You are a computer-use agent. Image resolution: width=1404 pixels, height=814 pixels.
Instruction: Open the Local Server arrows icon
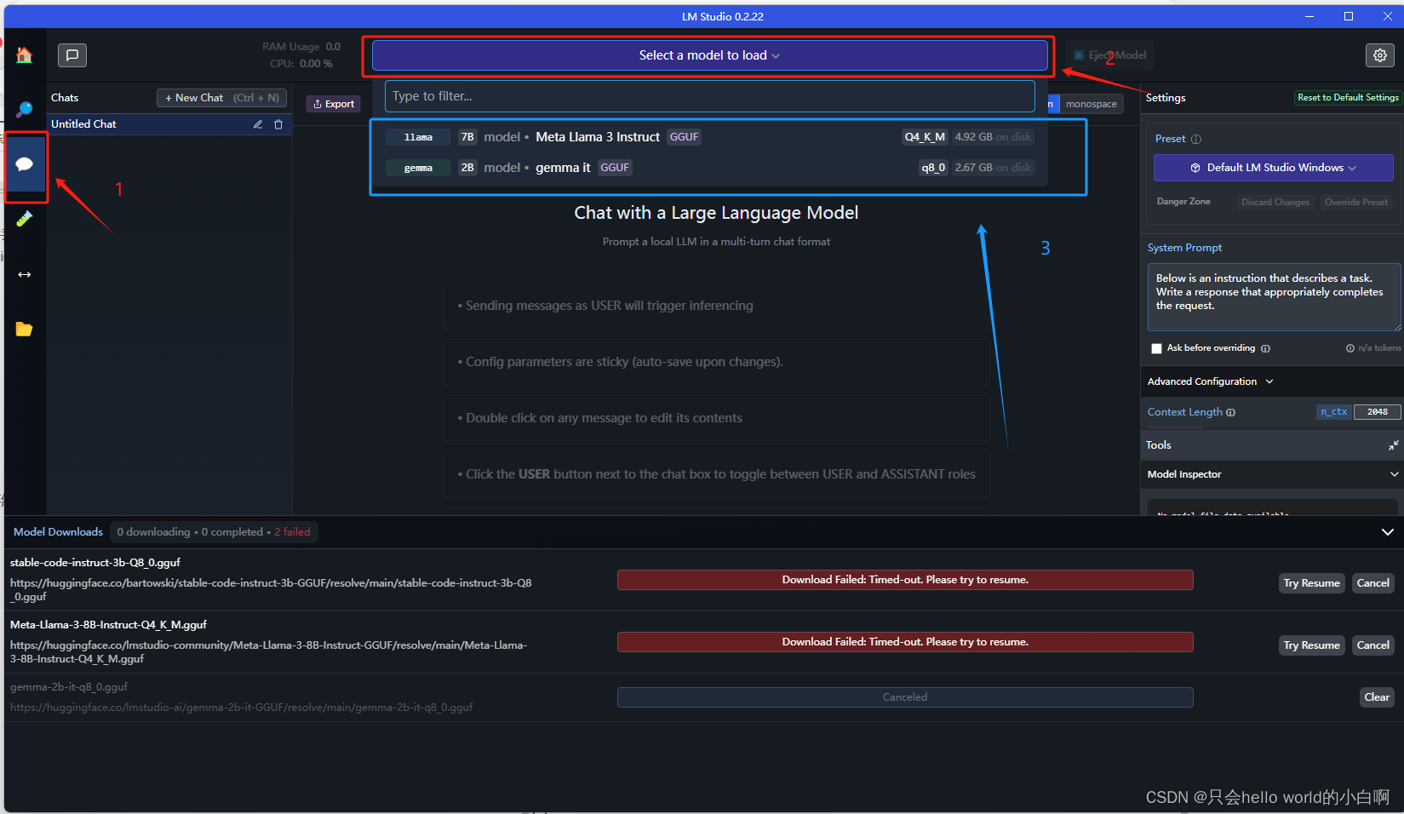coord(24,274)
